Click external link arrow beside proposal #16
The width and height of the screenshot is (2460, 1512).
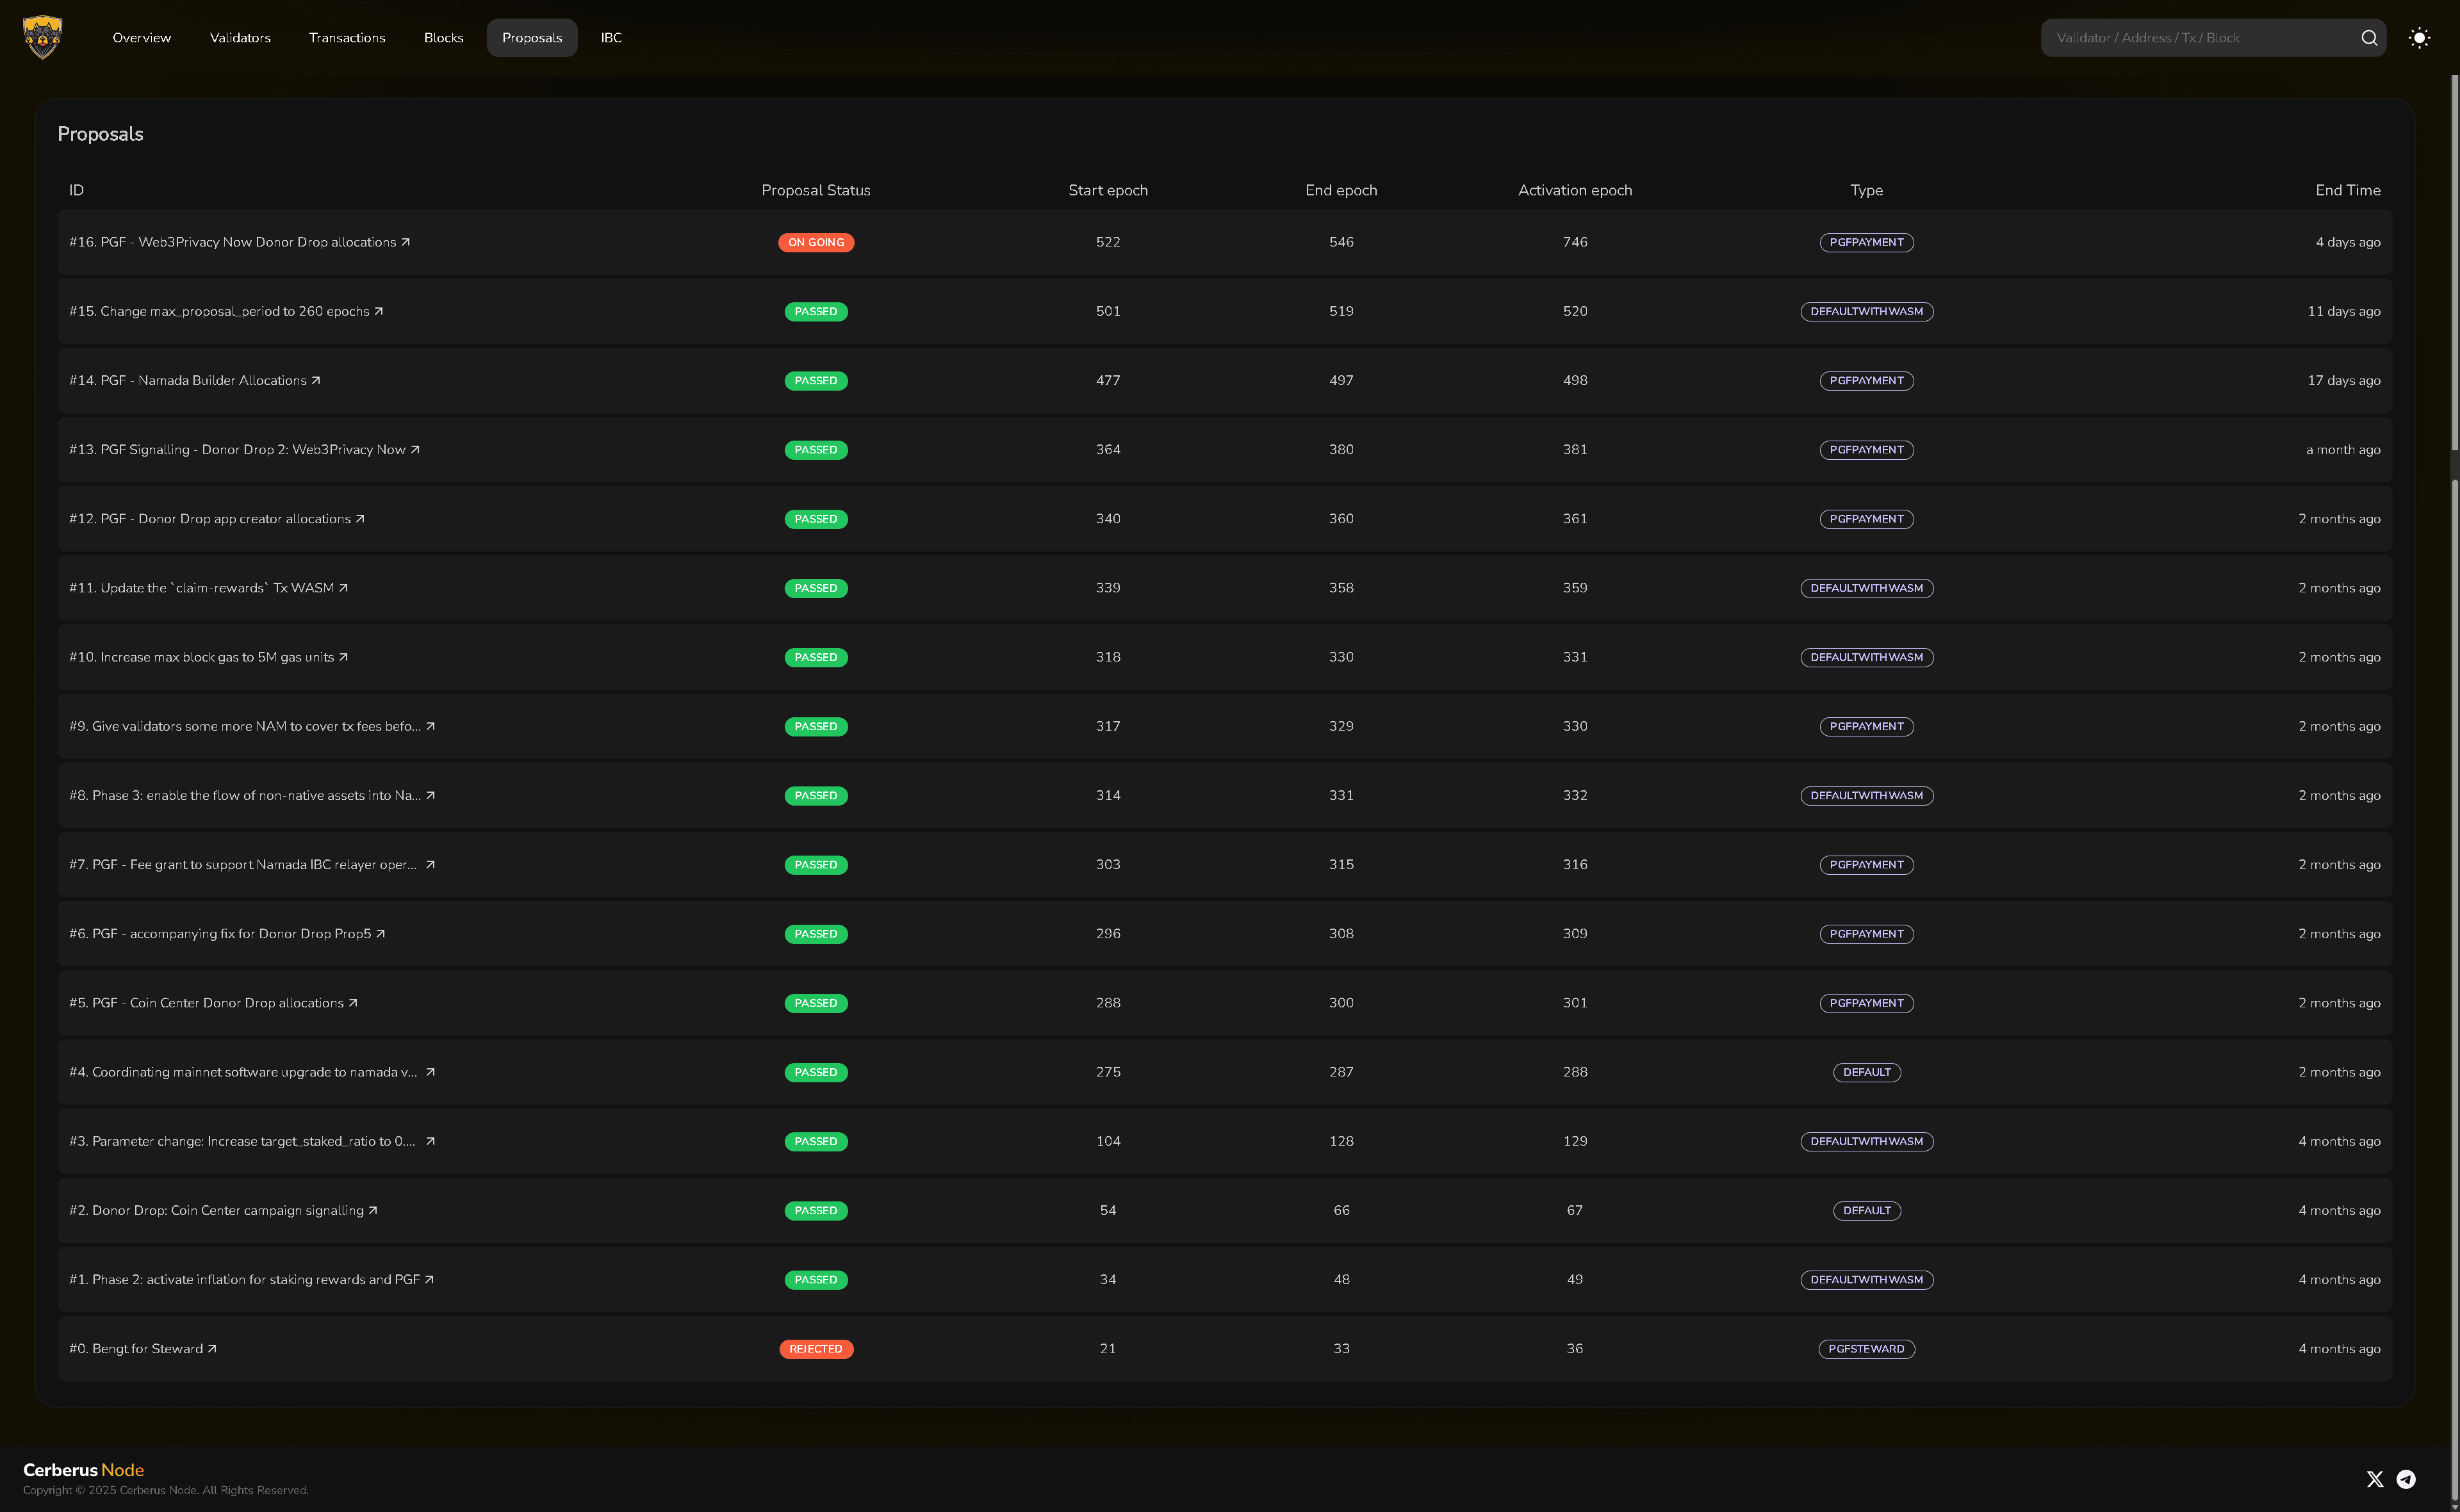click(x=405, y=242)
